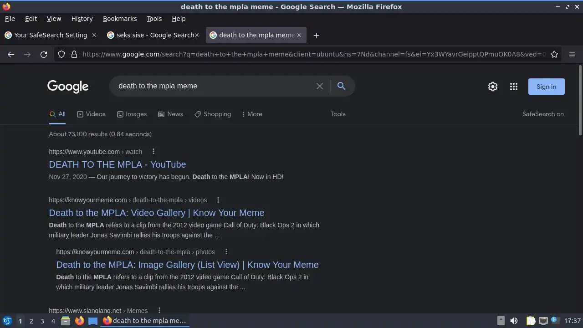Launch Firefox from the taskbar quick launcher

coord(79,321)
